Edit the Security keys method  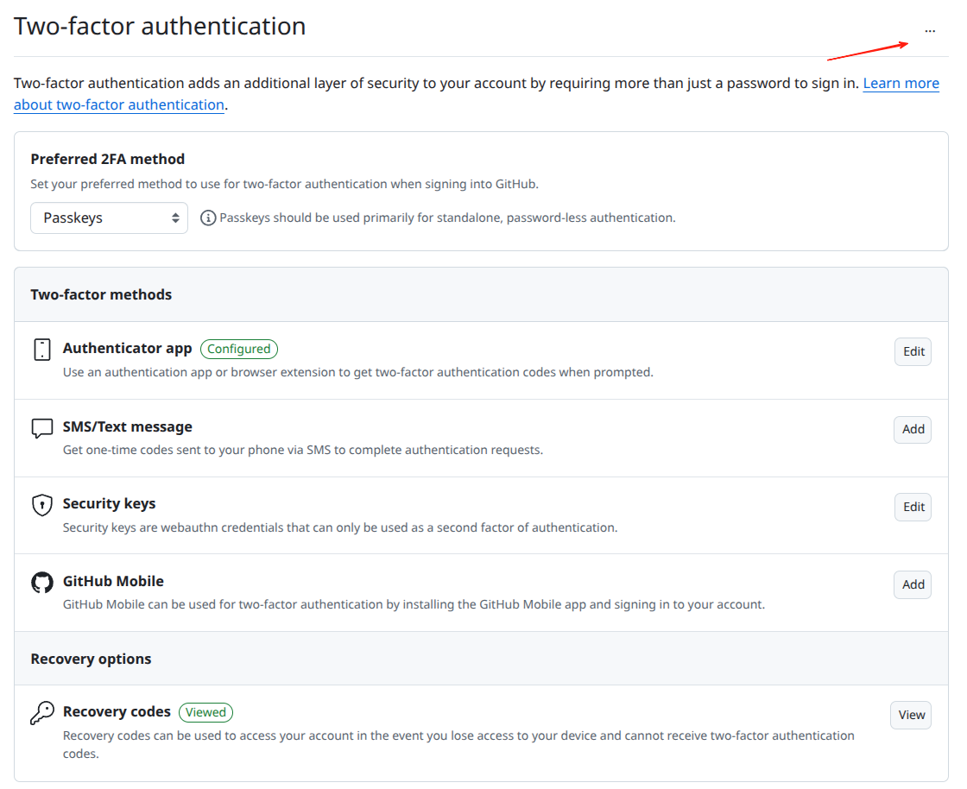point(913,507)
